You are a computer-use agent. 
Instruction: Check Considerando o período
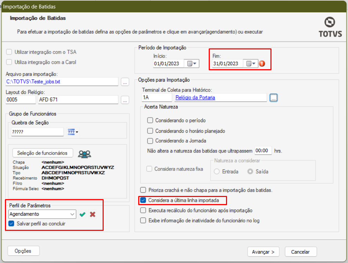pyautogui.click(x=150, y=120)
